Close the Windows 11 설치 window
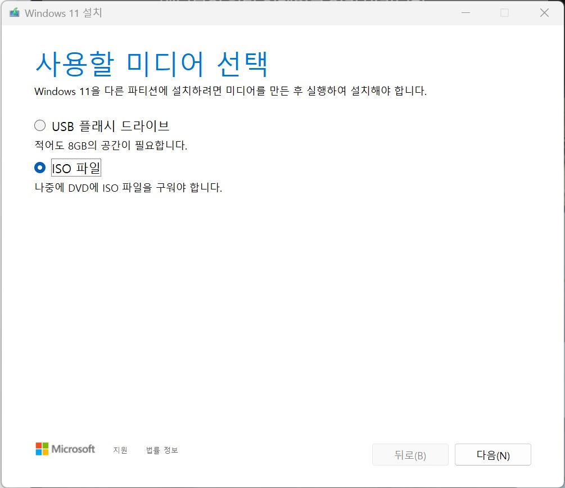 (544, 13)
